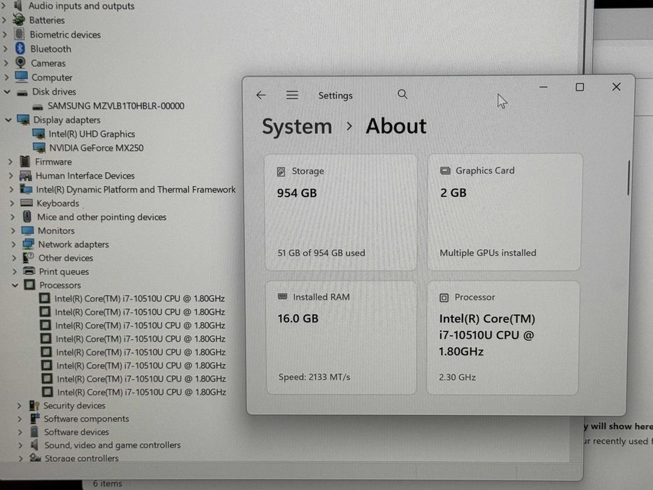Screen dimensions: 653x490
Task: Select the Software devices category
Action: click(x=76, y=432)
